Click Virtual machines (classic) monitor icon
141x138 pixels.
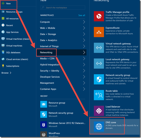coord(3,39)
